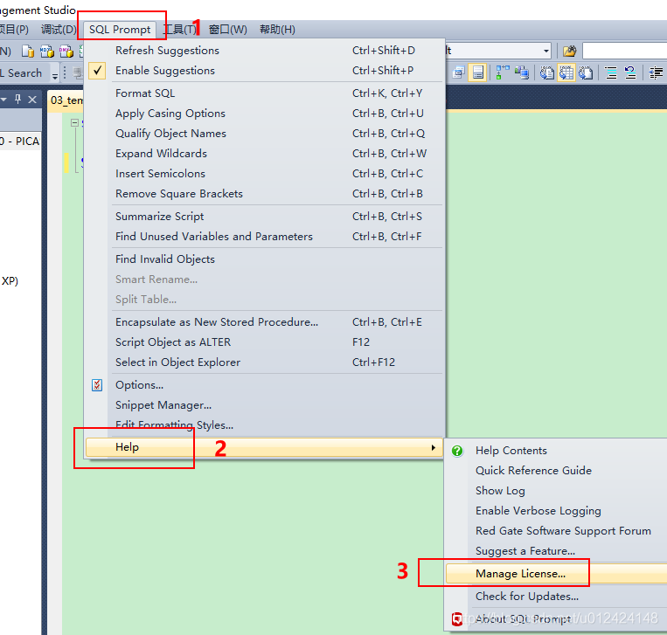The height and width of the screenshot is (635, 667).
Task: Toggle the Enable Suggestions checkmark
Action: (98, 71)
